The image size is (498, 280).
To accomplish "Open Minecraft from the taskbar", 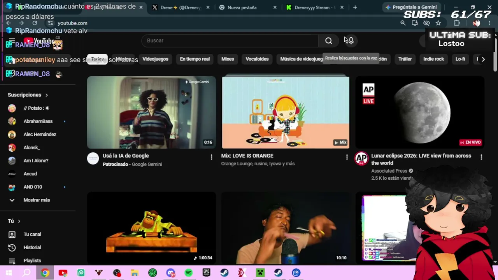I will pos(260,273).
